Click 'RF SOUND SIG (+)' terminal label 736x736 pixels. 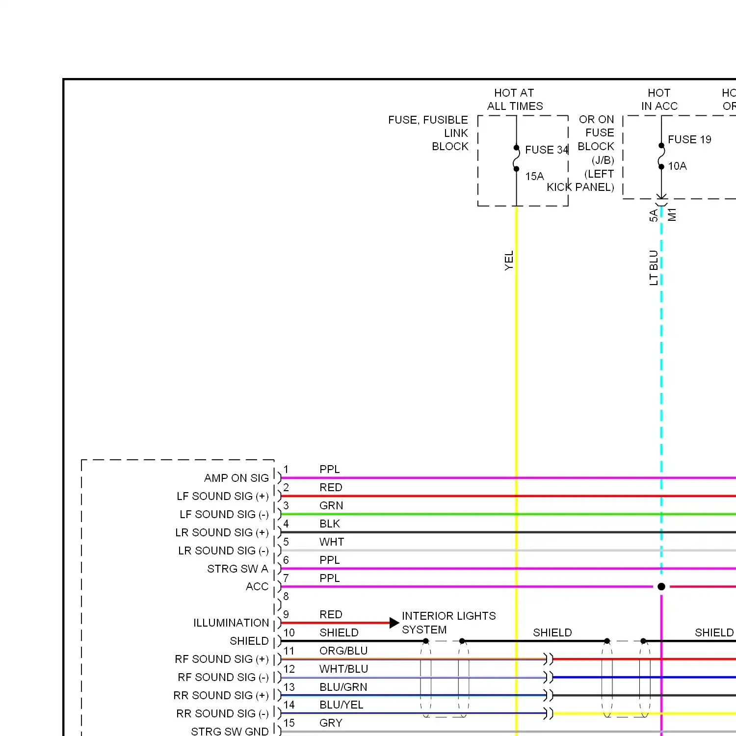222,659
